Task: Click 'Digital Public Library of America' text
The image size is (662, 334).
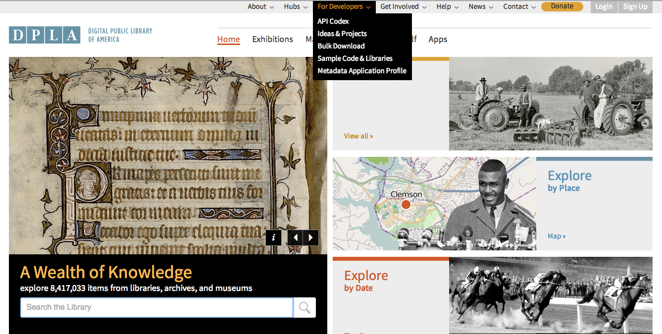Action: click(x=120, y=35)
